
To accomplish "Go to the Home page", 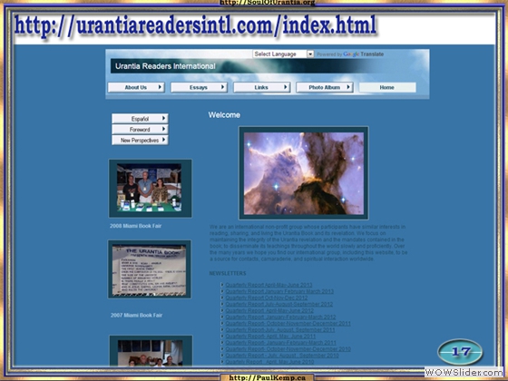I will tap(387, 87).
